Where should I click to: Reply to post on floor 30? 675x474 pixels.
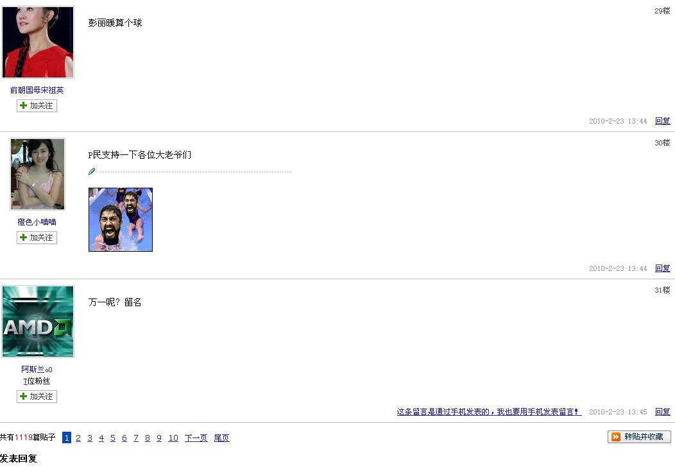tap(663, 268)
